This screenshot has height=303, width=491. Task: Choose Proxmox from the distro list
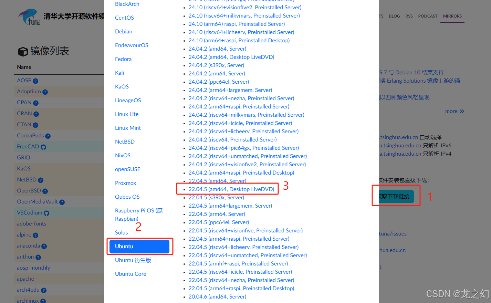coord(126,183)
